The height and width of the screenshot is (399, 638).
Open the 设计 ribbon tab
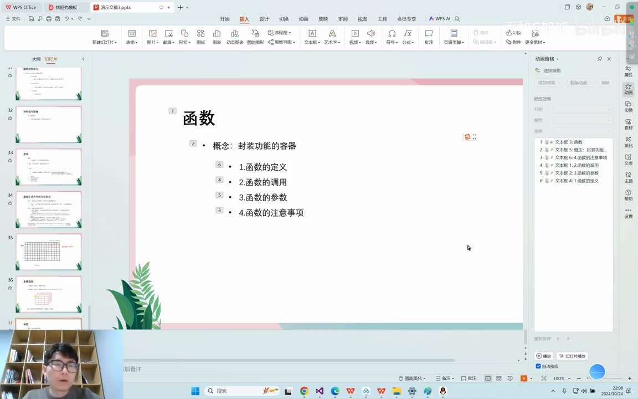point(264,19)
